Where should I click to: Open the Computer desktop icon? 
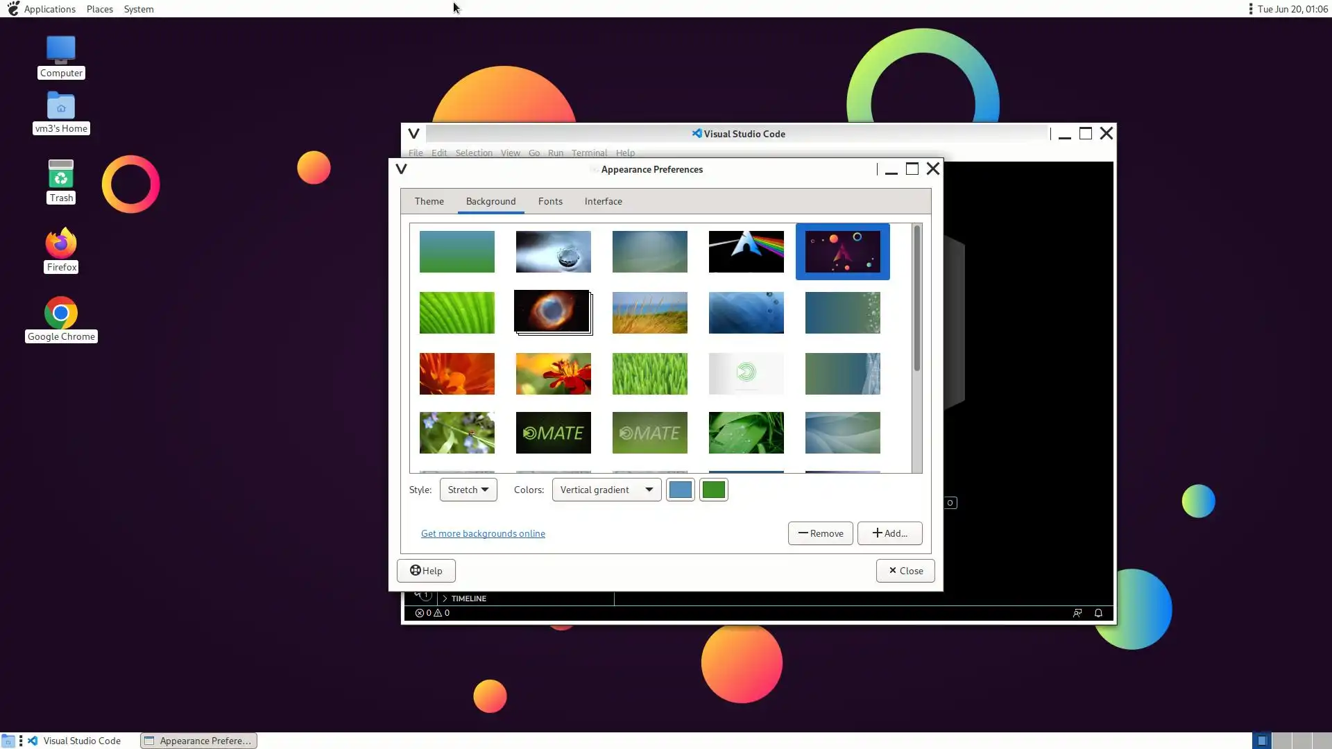coord(61,50)
